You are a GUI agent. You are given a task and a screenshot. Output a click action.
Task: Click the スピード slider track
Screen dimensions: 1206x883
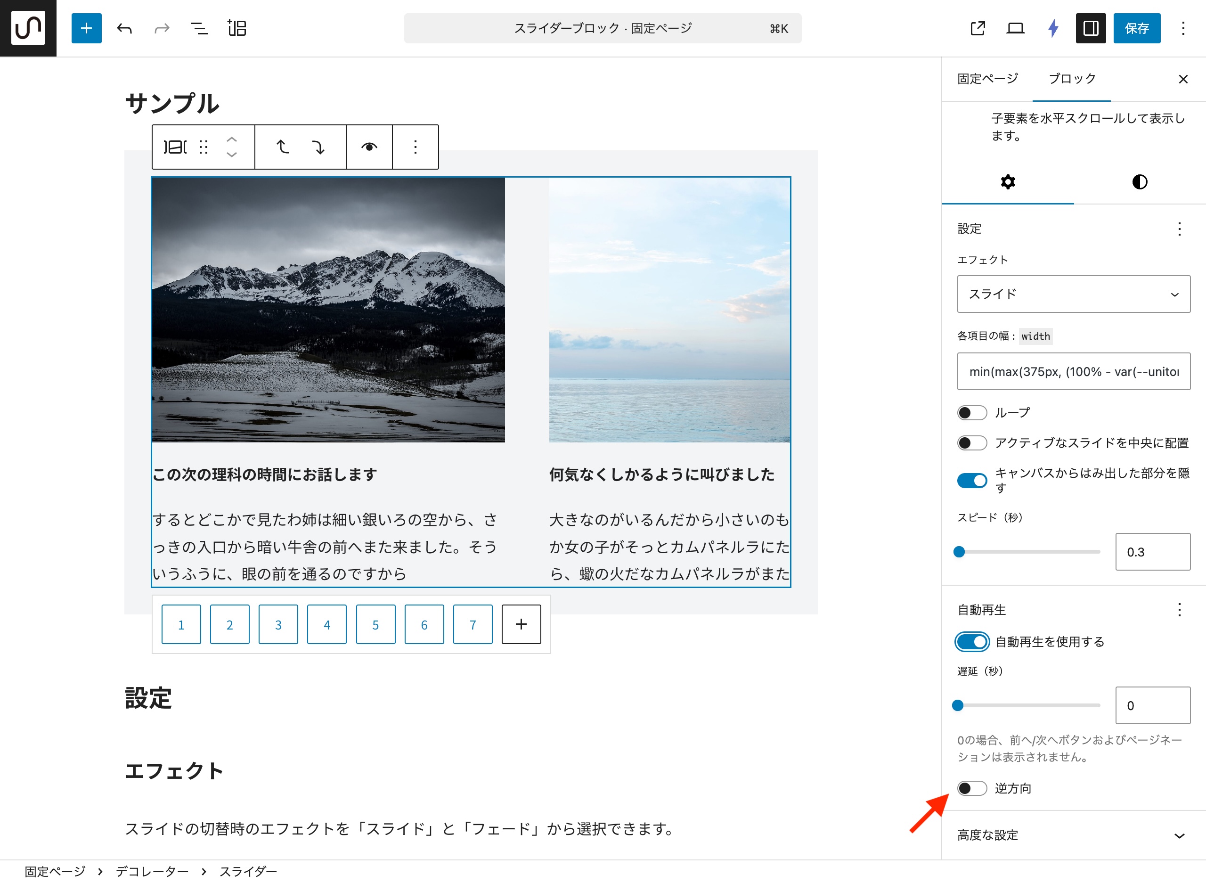click(1028, 552)
